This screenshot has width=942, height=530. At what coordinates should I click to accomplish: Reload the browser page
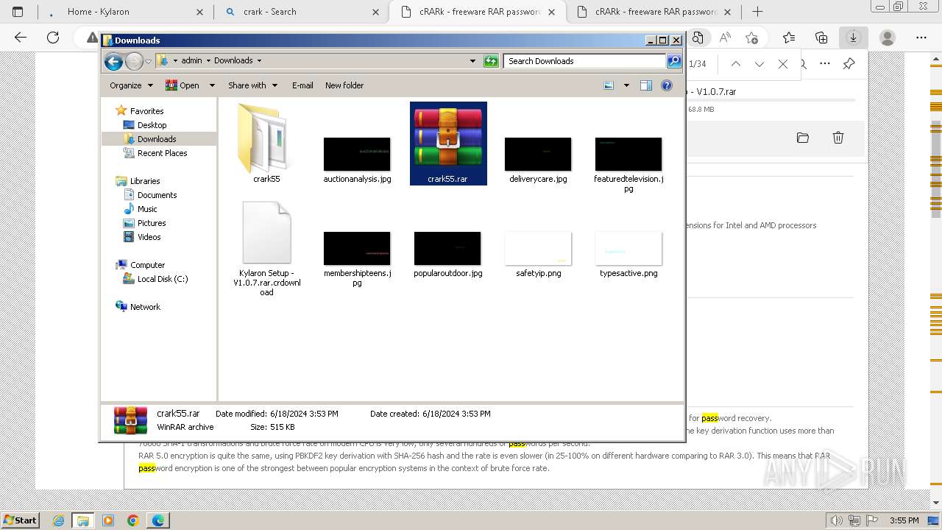point(53,38)
